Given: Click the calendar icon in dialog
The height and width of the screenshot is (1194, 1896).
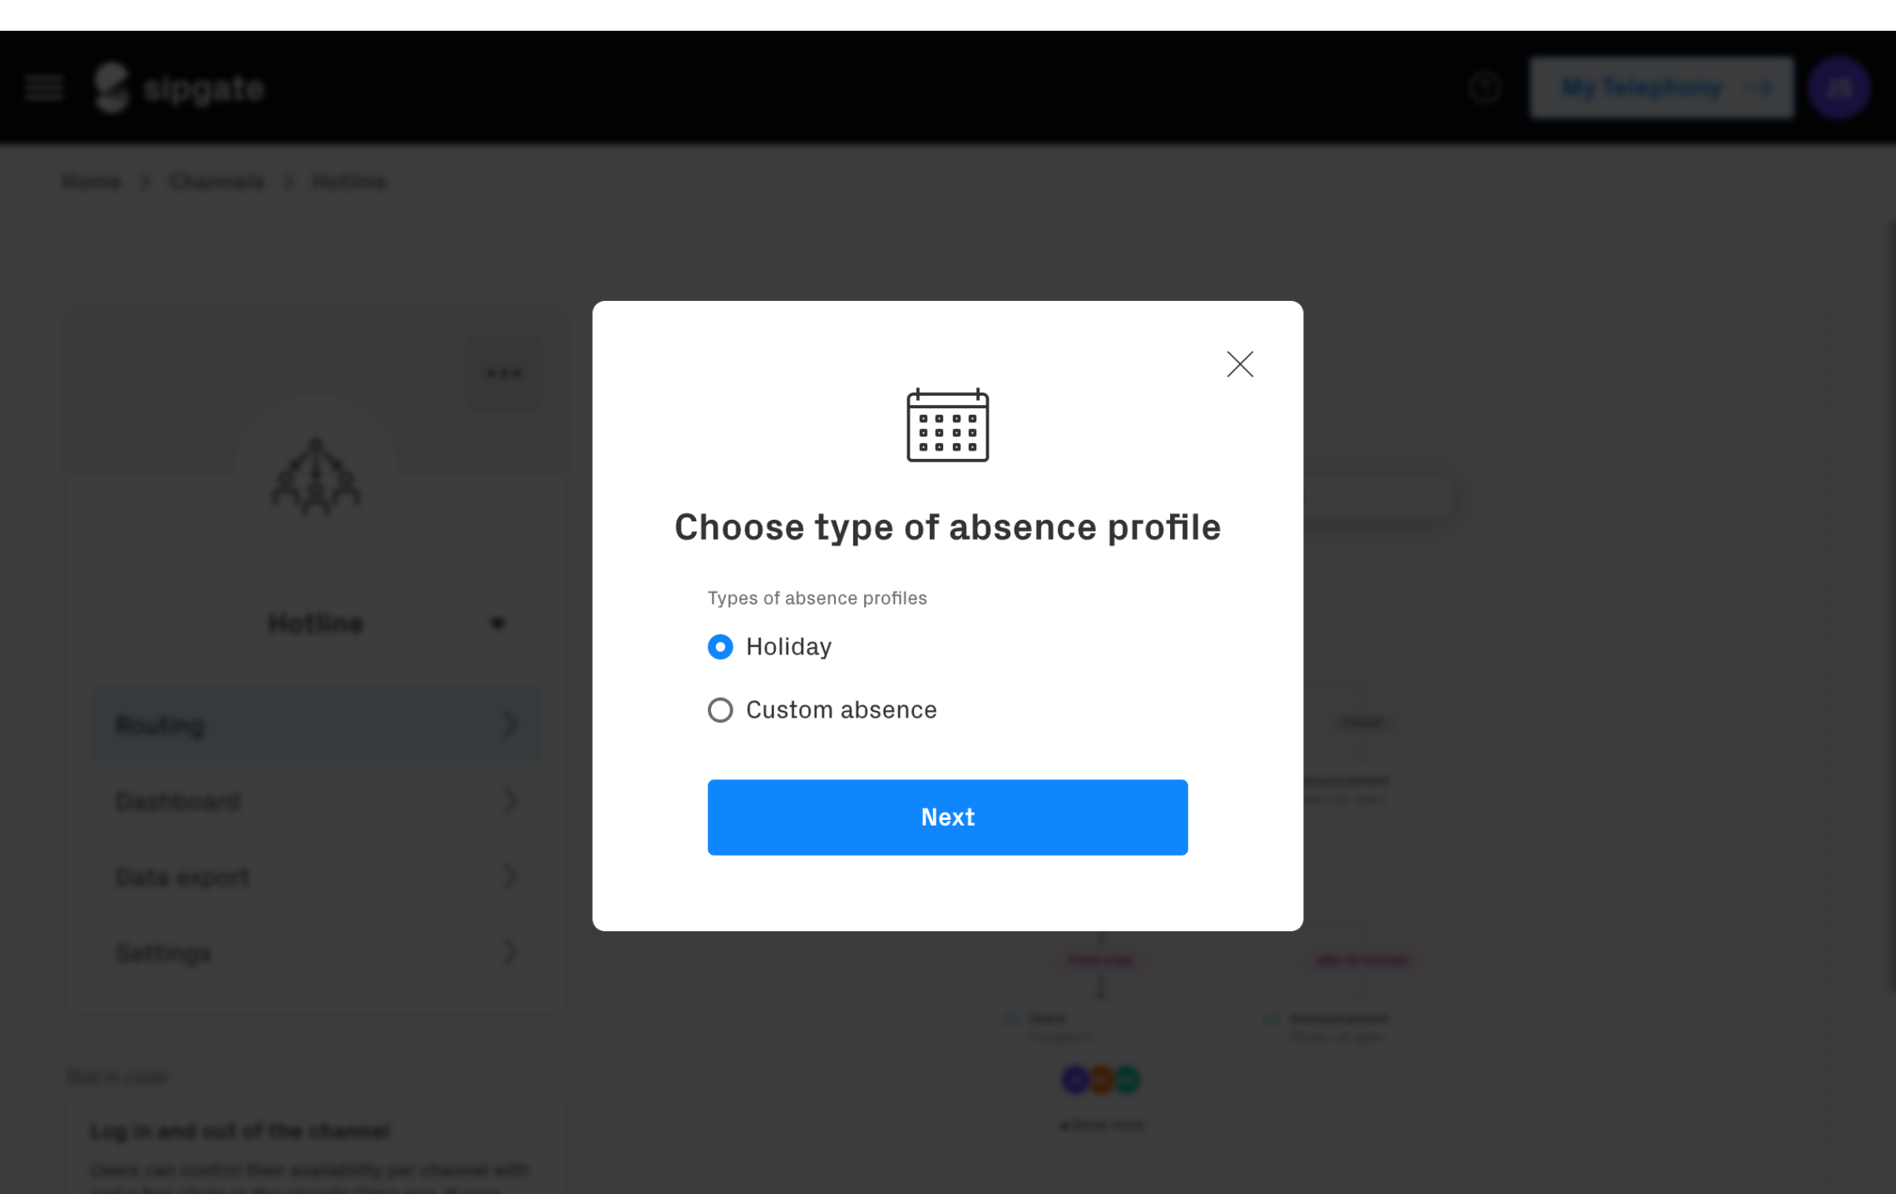Looking at the screenshot, I should (947, 425).
